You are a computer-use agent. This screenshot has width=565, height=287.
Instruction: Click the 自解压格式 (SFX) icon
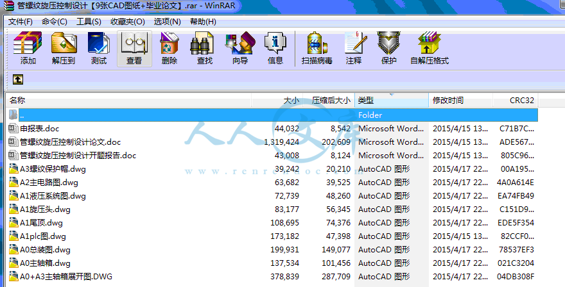point(429,43)
